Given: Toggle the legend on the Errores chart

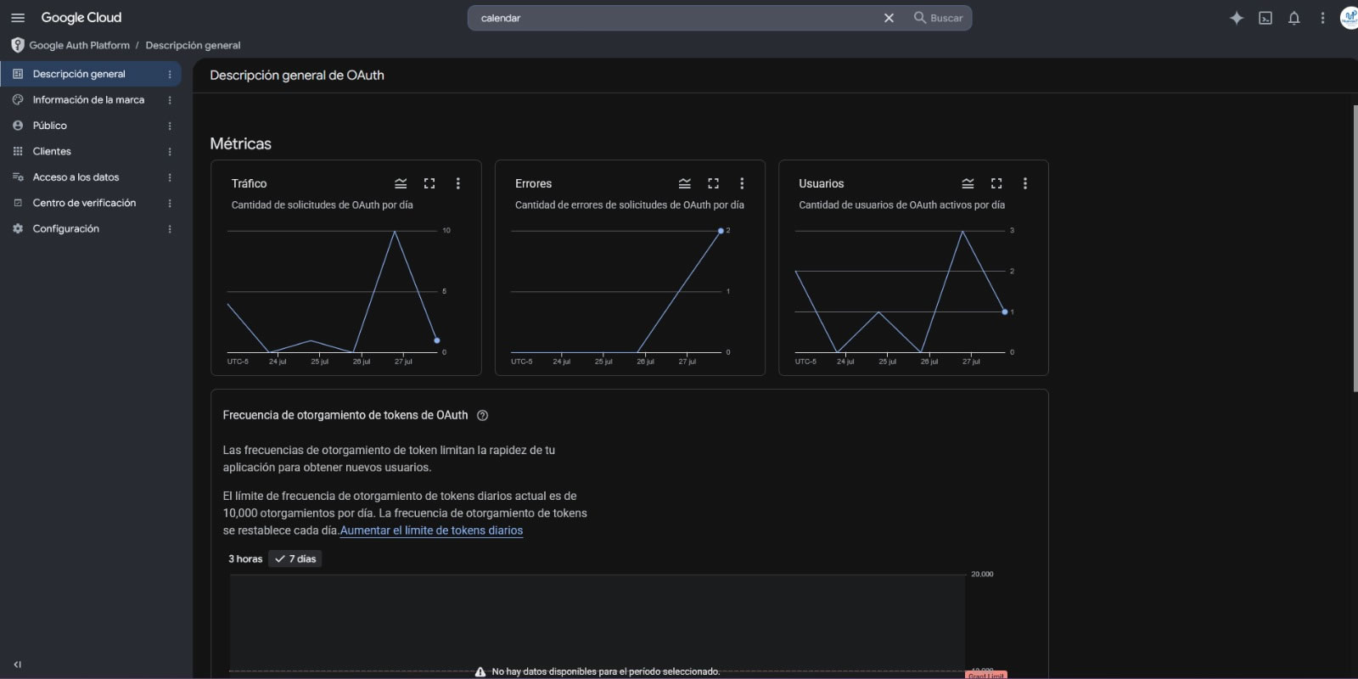Looking at the screenshot, I should (x=685, y=183).
